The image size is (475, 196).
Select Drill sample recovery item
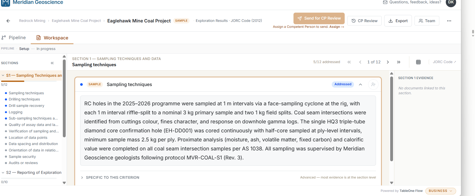26,106
